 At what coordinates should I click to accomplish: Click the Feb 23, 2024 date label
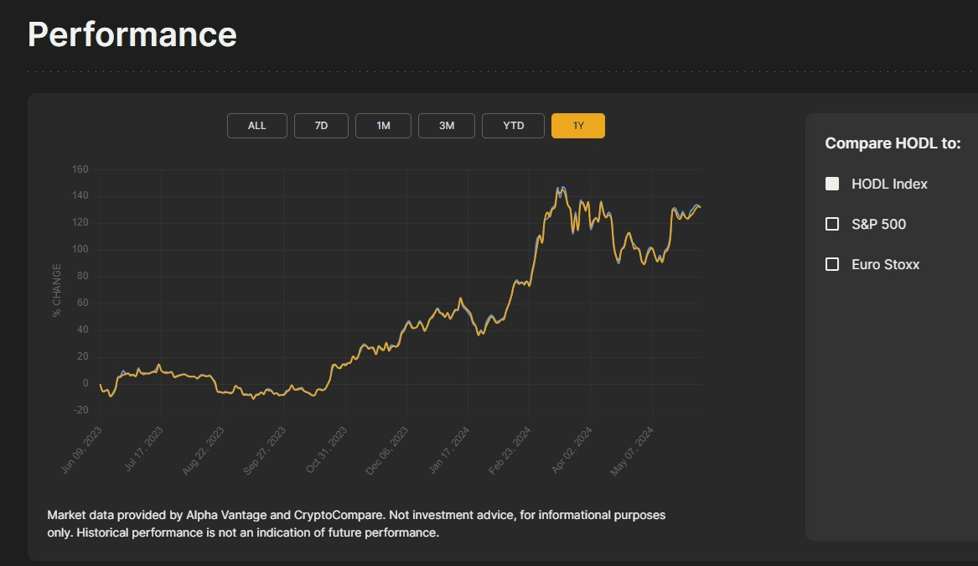pos(510,447)
